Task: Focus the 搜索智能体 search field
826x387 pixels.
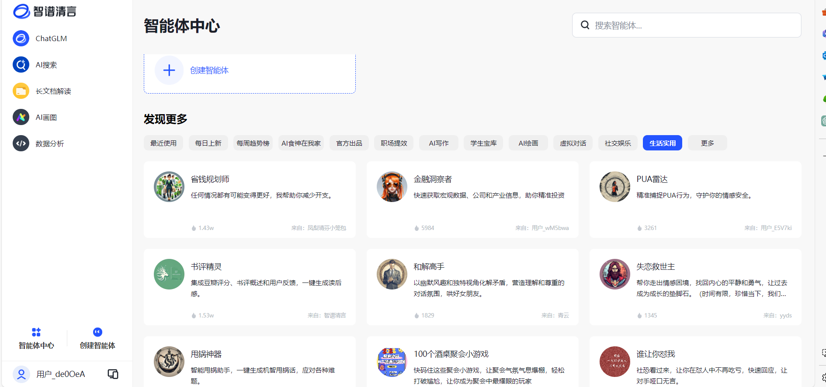Action: (x=687, y=25)
